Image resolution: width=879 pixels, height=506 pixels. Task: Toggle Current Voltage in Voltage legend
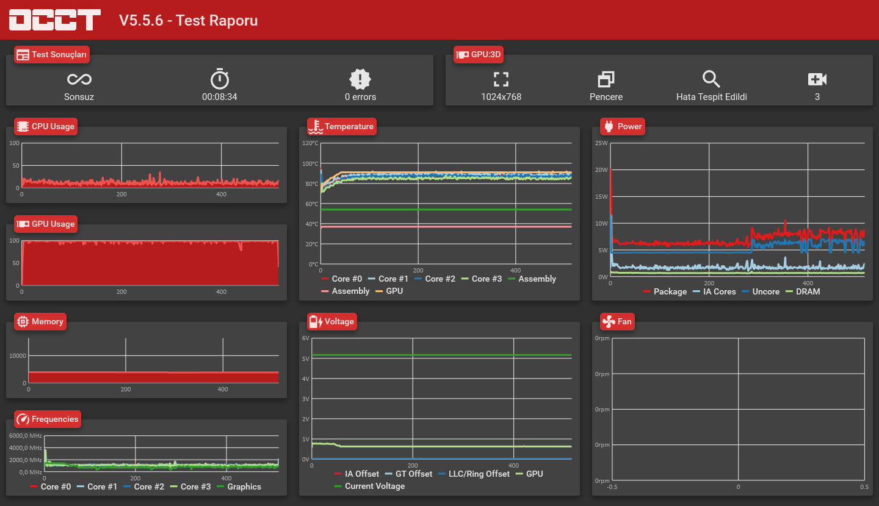(x=369, y=486)
